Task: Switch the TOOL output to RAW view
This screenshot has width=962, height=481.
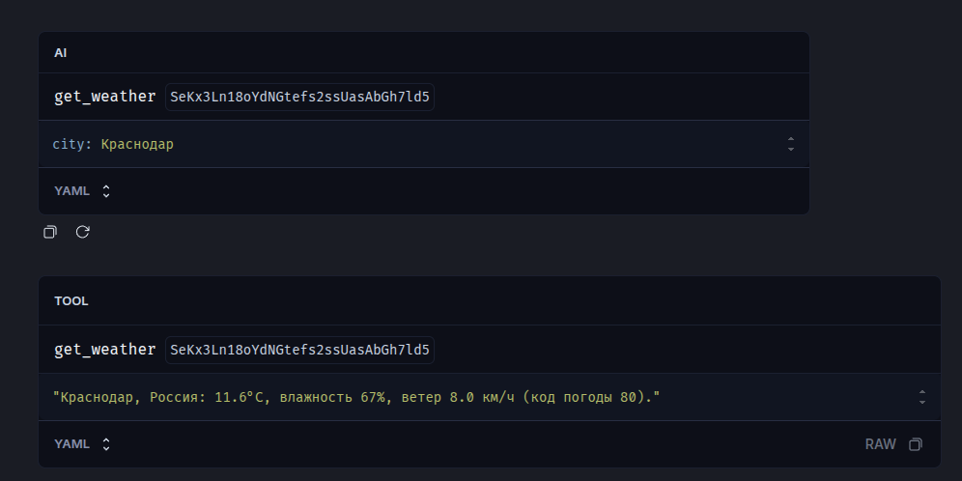Action: point(881,444)
